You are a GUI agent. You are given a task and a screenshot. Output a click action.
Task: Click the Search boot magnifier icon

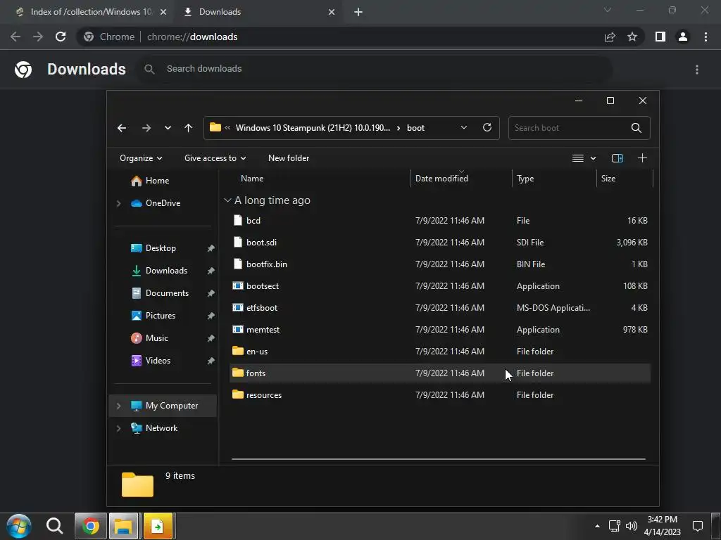(x=637, y=128)
